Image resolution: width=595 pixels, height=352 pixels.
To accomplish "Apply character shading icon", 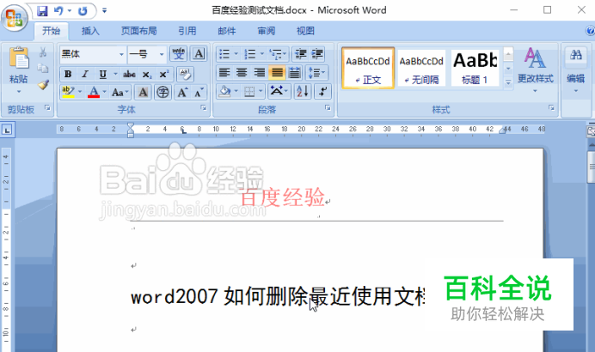I will pyautogui.click(x=143, y=93).
